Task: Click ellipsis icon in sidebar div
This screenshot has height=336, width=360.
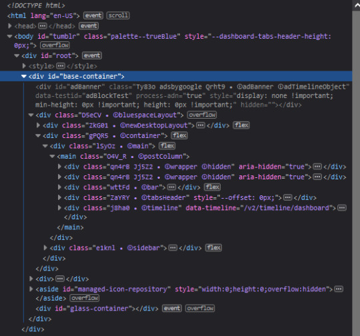Action: pos(173,248)
